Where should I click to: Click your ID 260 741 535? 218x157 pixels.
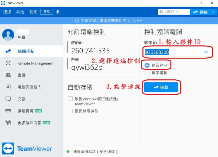coord(90,51)
